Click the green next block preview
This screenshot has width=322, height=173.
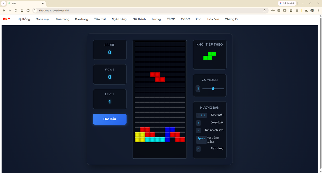pos(210,56)
